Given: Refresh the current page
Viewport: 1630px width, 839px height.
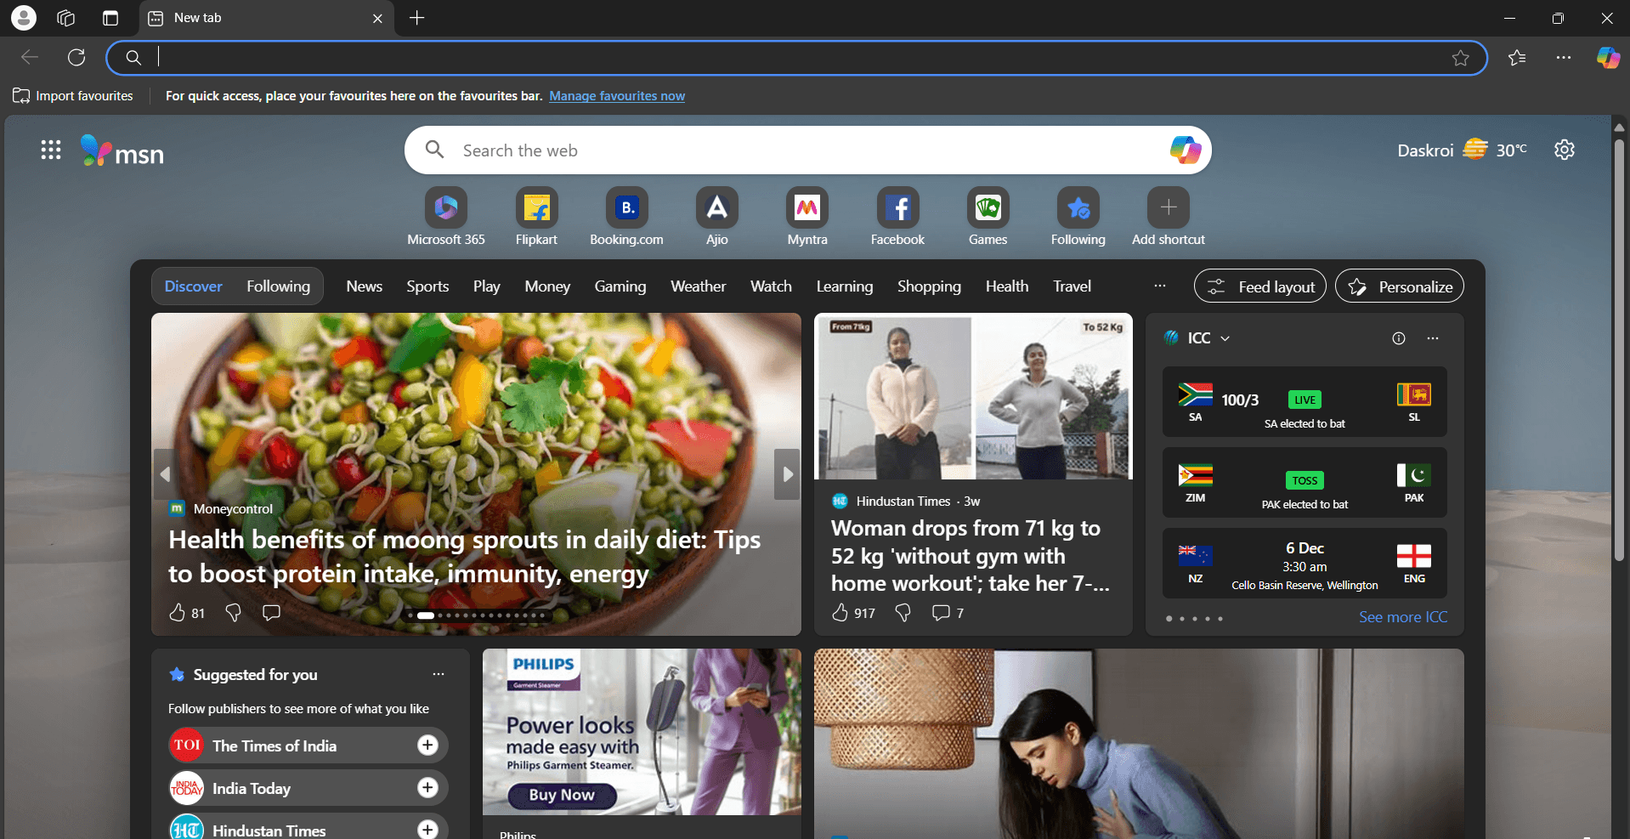Looking at the screenshot, I should point(76,58).
